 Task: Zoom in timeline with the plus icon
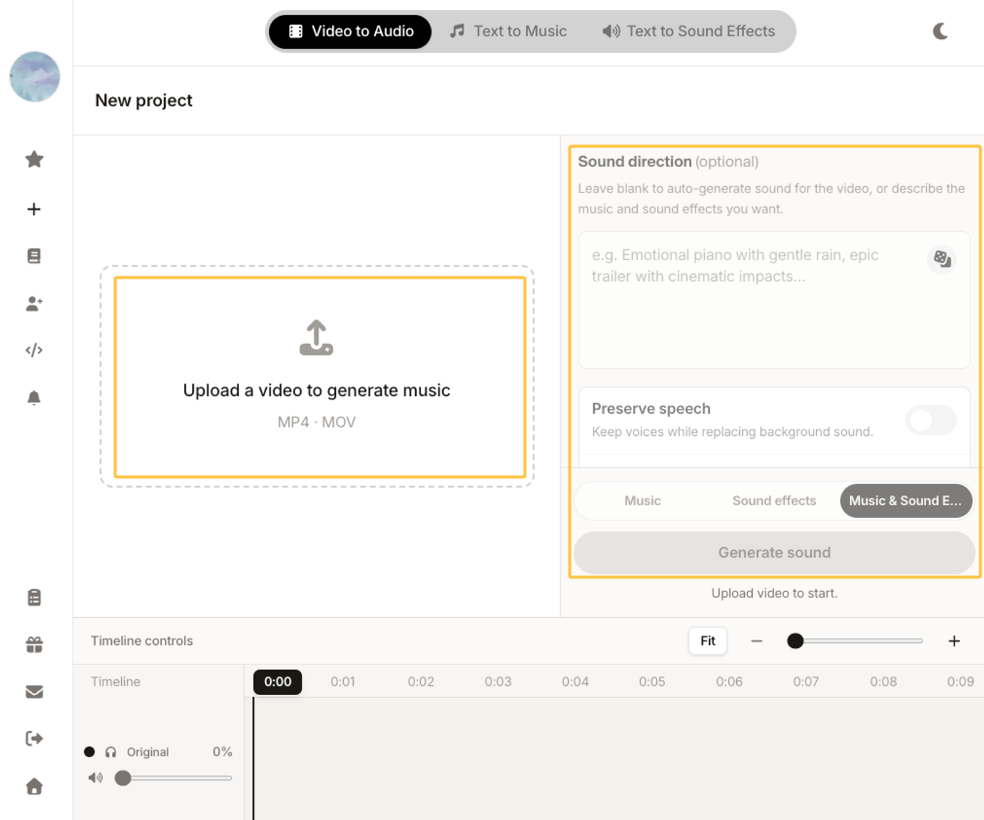click(x=954, y=641)
